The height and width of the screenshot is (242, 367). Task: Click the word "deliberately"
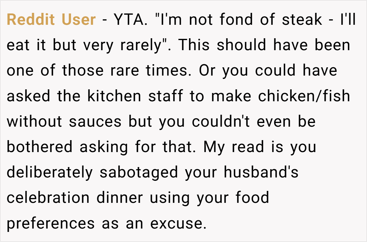[x=50, y=172]
